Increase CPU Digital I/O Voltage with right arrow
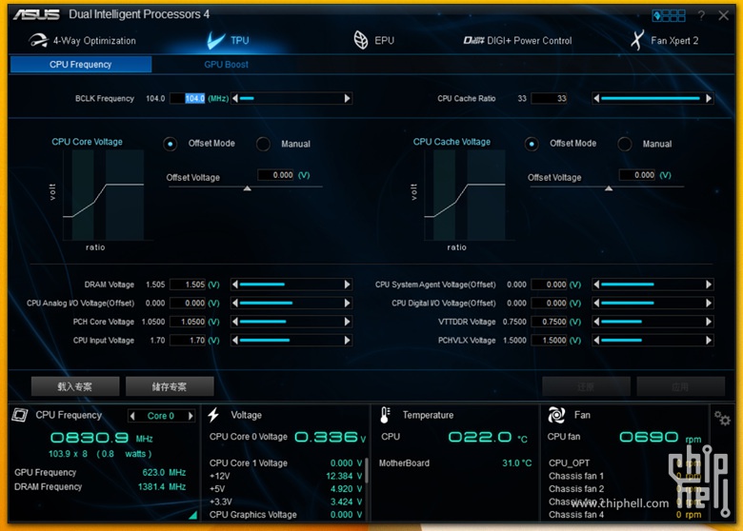 709,303
